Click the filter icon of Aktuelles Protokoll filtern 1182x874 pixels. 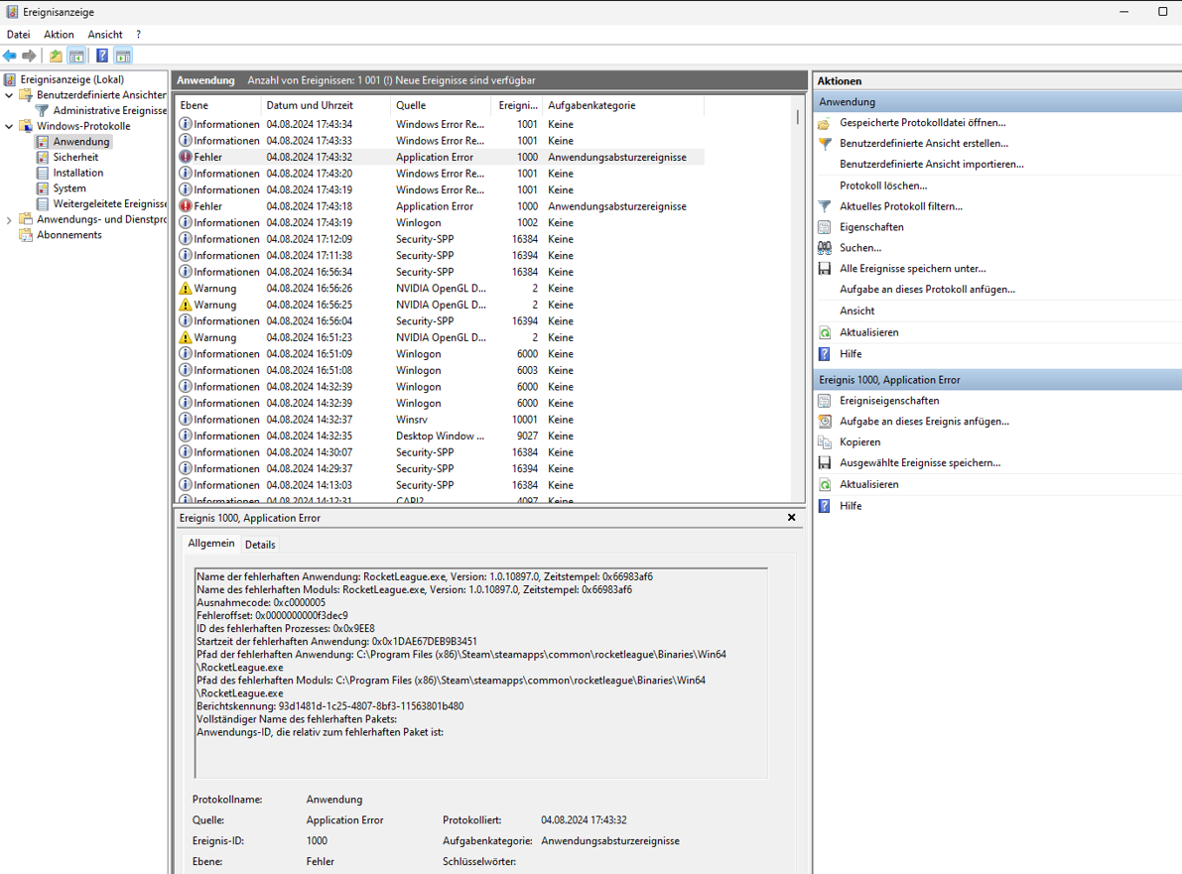tap(825, 205)
